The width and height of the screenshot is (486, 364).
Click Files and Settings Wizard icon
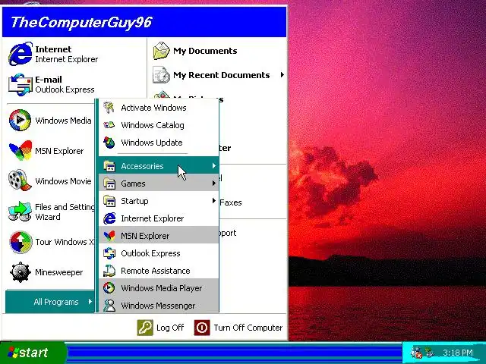tap(21, 212)
